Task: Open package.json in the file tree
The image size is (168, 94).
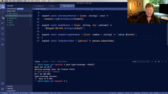Action: [x=19, y=18]
